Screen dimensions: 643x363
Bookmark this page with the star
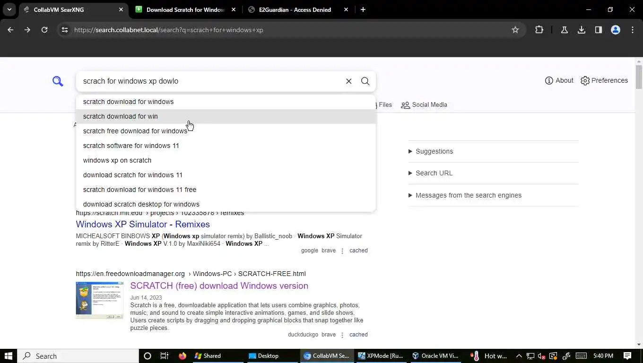point(515,30)
